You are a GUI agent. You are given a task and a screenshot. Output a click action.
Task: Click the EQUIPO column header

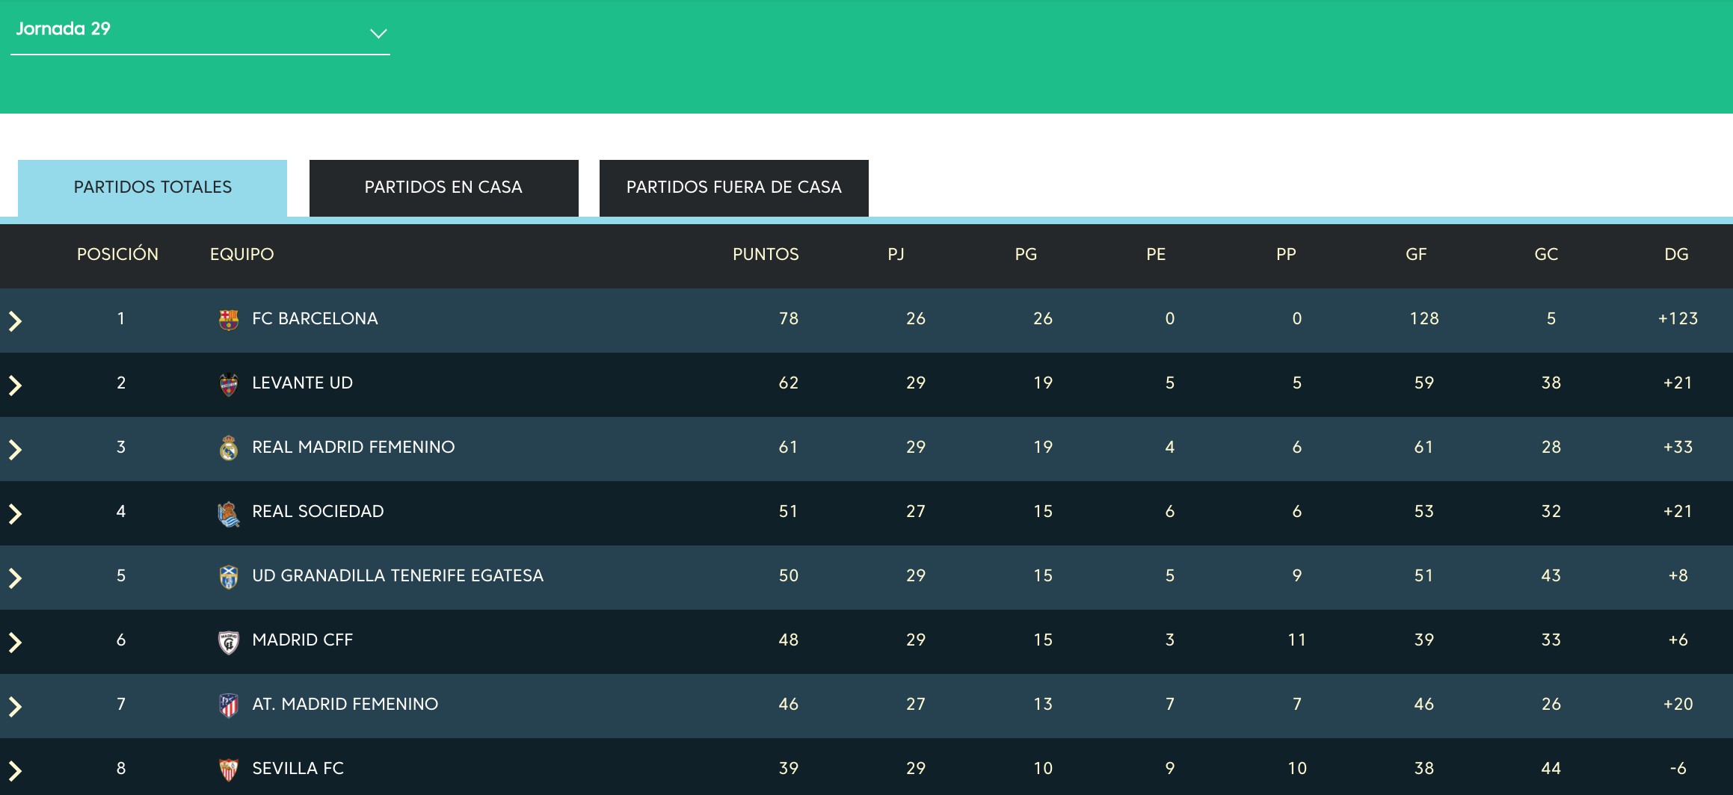tap(241, 255)
